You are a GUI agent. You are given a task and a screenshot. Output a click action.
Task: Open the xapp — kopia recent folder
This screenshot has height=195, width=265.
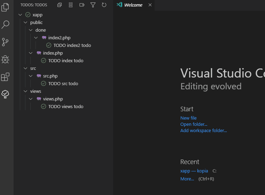click(x=194, y=171)
